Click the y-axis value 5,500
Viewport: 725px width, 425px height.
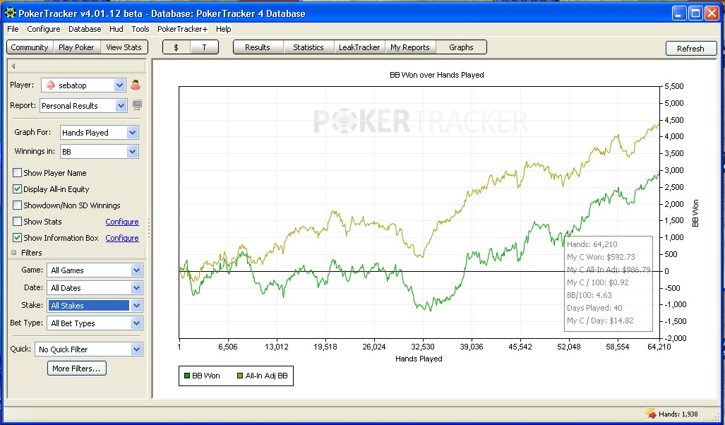[x=674, y=86]
